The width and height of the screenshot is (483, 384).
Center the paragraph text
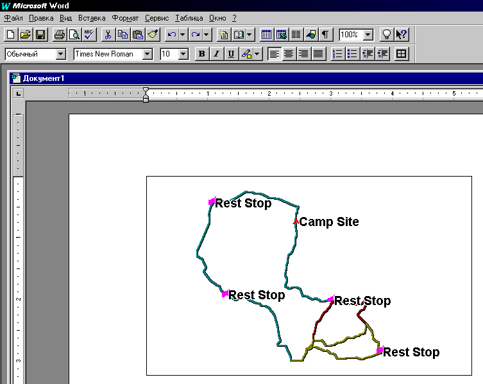click(x=289, y=54)
